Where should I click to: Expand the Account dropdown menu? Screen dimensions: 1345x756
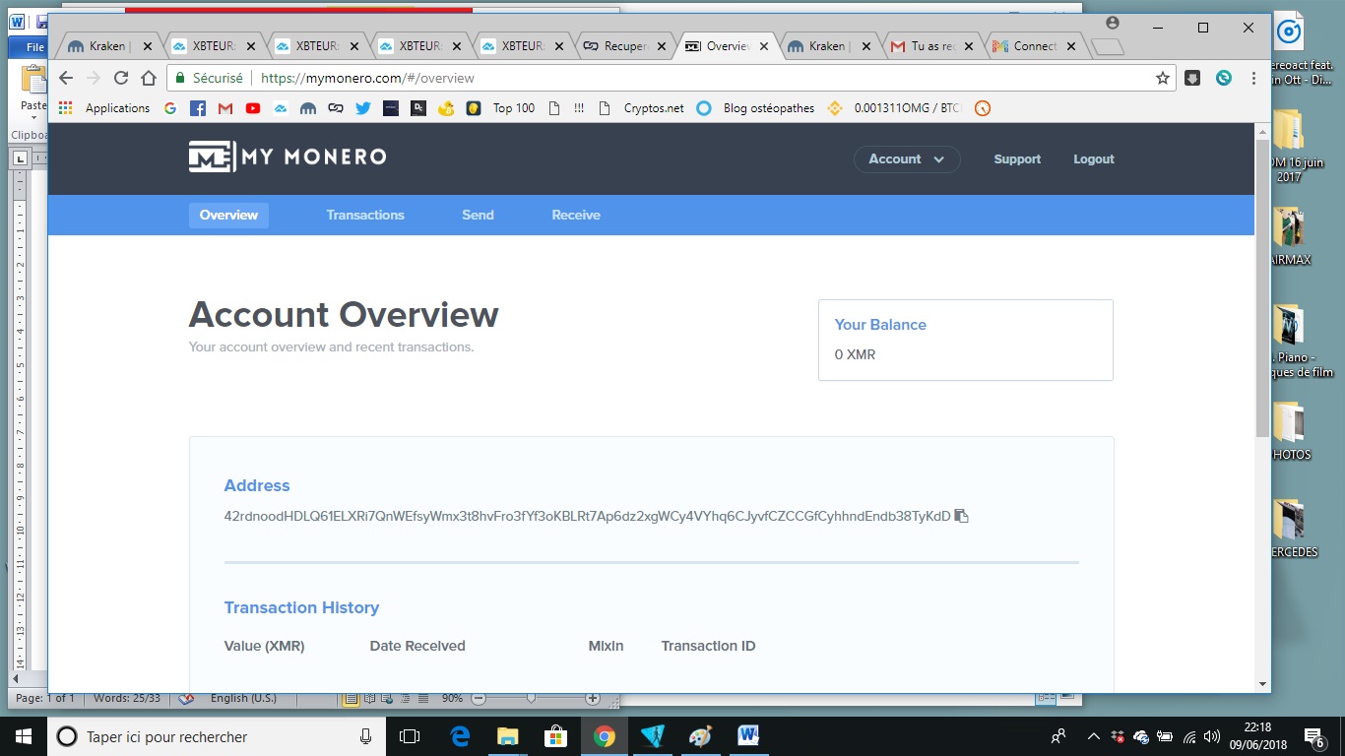click(906, 159)
